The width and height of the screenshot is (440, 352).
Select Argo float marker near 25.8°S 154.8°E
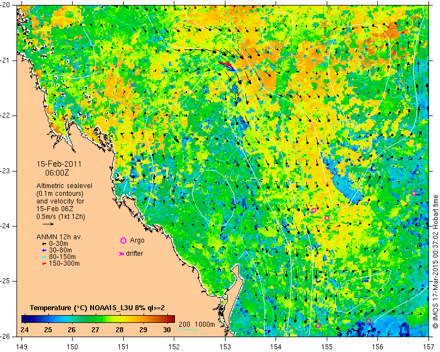(318, 326)
